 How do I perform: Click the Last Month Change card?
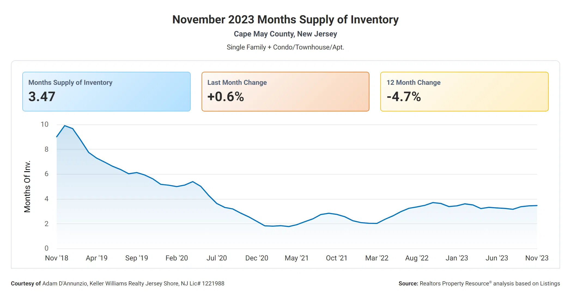point(285,91)
